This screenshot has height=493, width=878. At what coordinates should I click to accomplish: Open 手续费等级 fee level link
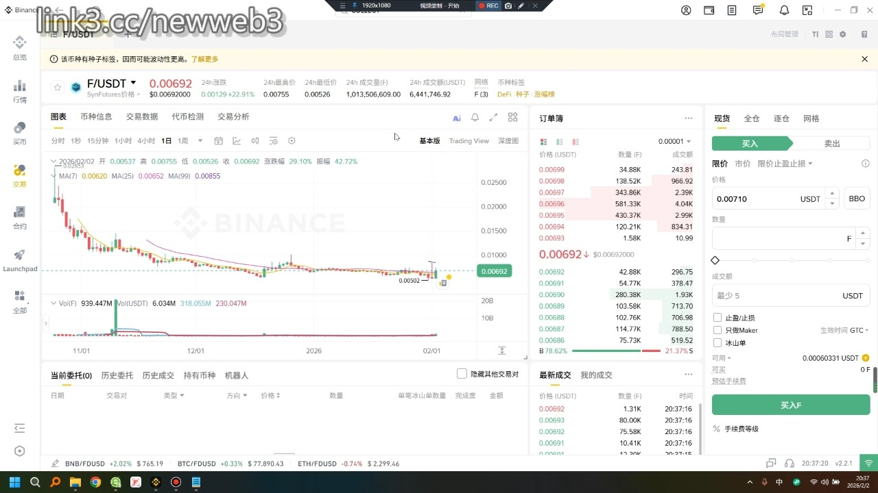(x=741, y=429)
